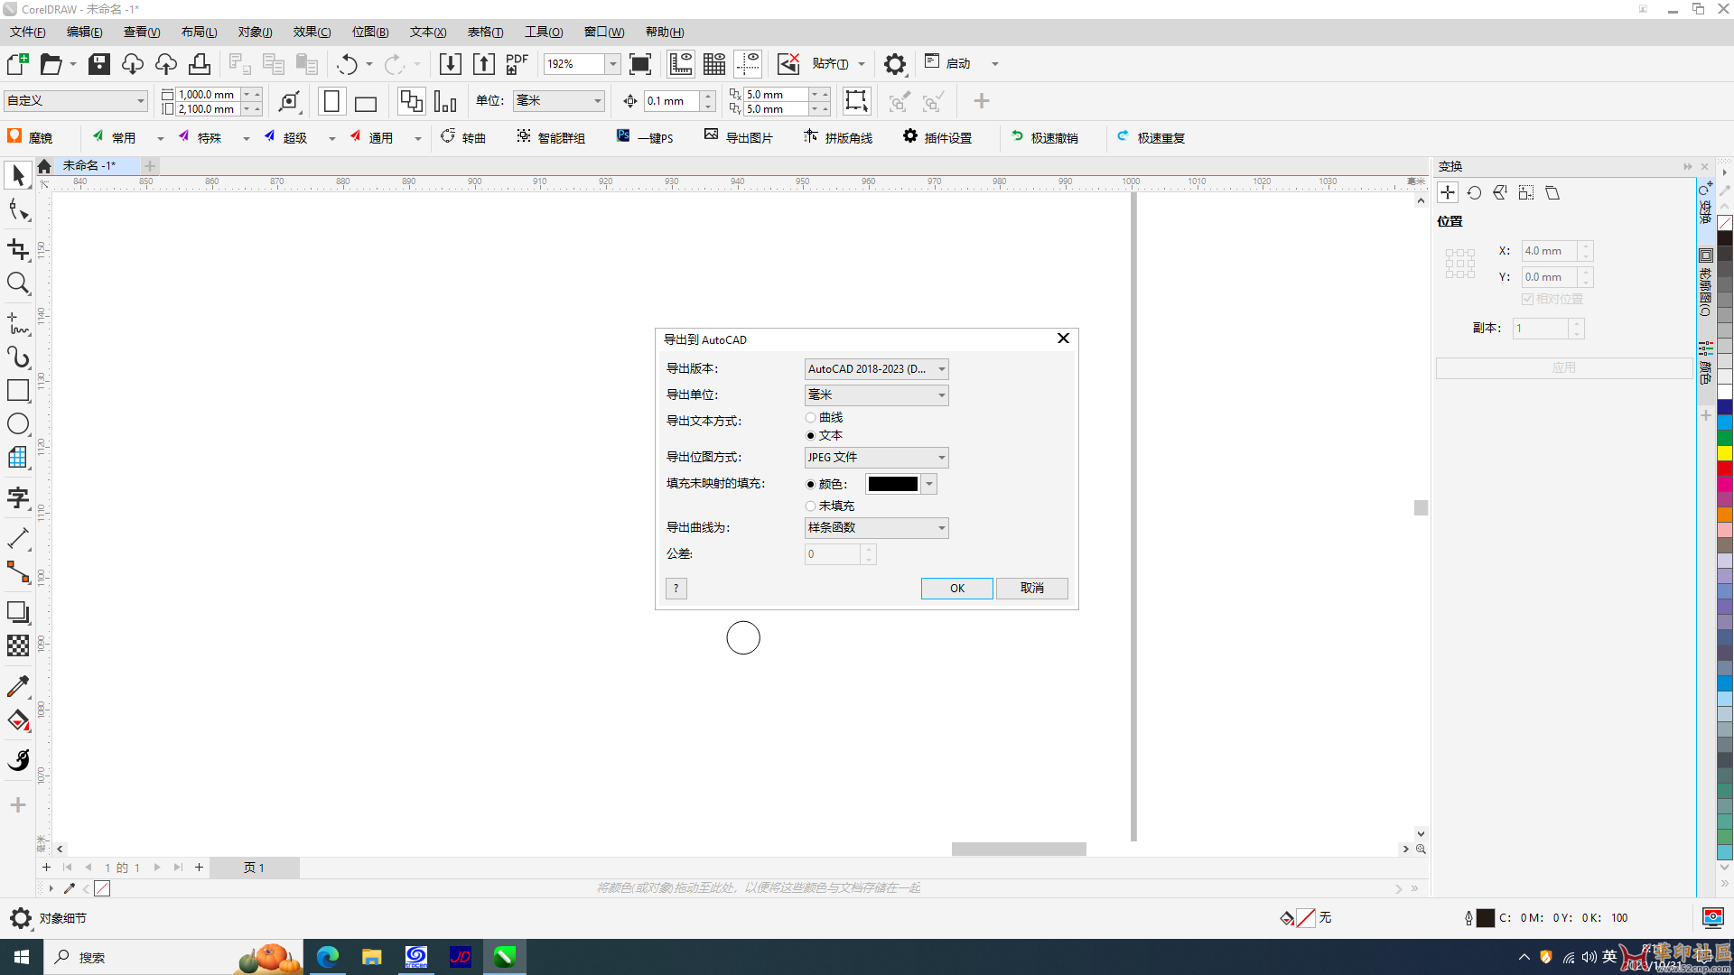
Task: Open Microsoft Edge from taskbar
Action: [x=328, y=957]
